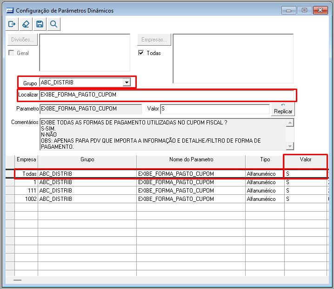
Task: Click the Localizar input field
Action: 167,95
